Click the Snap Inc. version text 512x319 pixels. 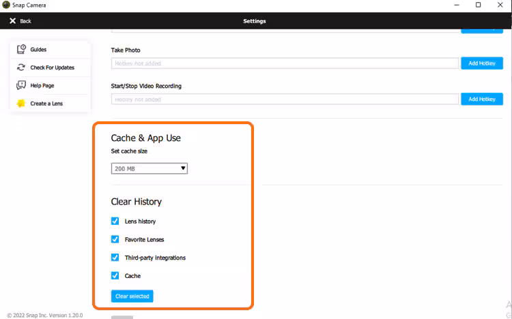pyautogui.click(x=45, y=316)
